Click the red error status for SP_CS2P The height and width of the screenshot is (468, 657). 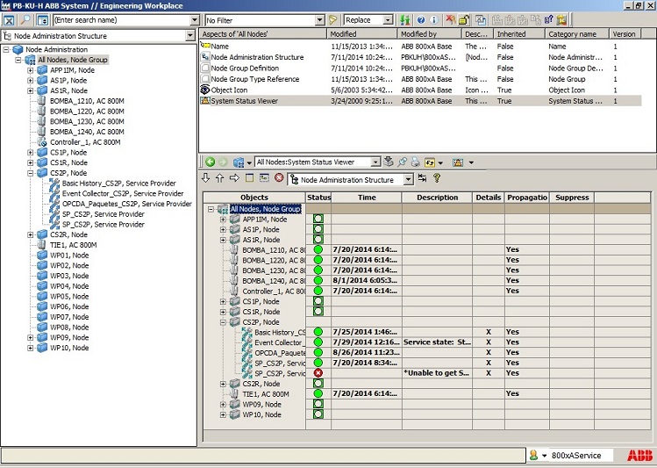coord(318,373)
